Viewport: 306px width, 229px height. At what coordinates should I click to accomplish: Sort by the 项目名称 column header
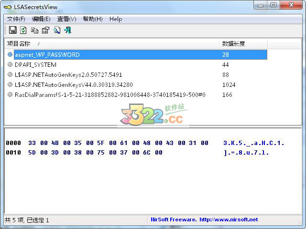click(x=111, y=43)
